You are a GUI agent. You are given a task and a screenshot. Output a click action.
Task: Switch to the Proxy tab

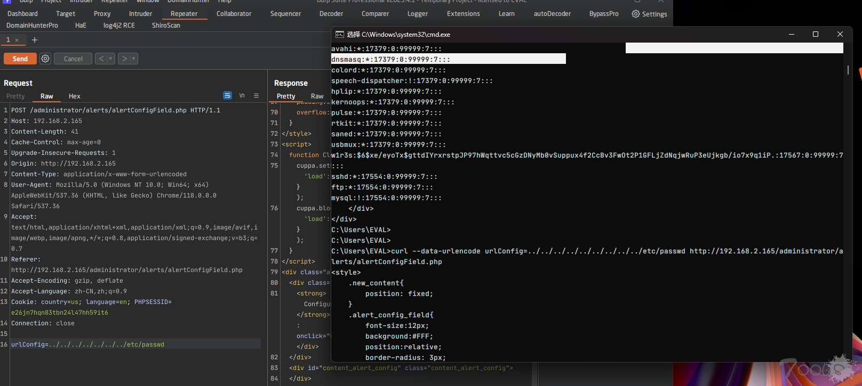102,14
